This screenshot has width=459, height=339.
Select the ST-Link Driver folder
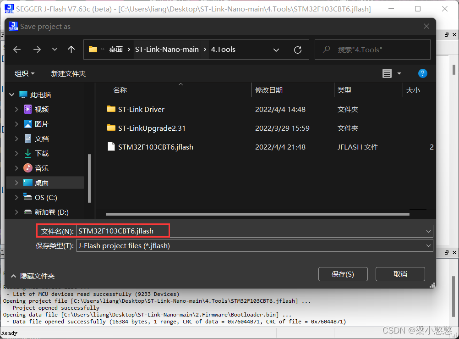[x=141, y=109]
